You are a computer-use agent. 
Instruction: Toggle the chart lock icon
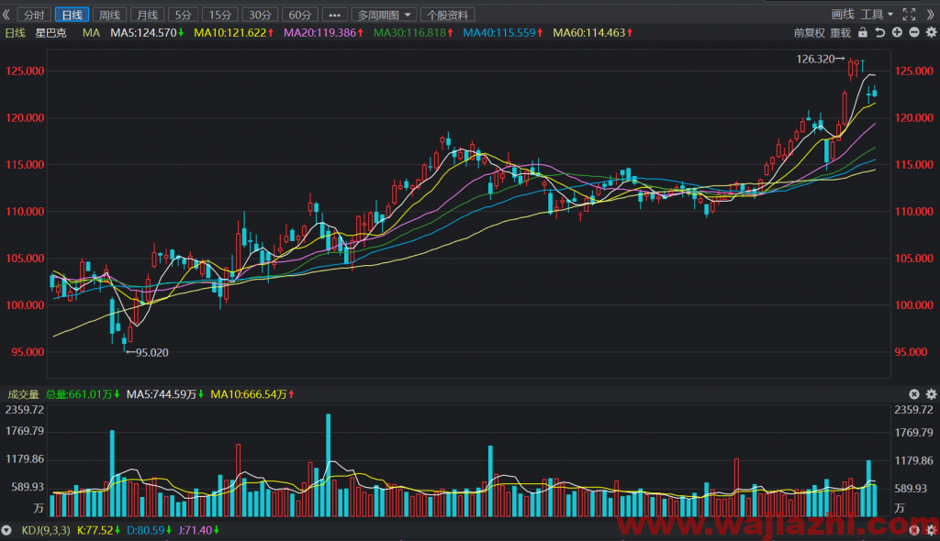[x=863, y=32]
